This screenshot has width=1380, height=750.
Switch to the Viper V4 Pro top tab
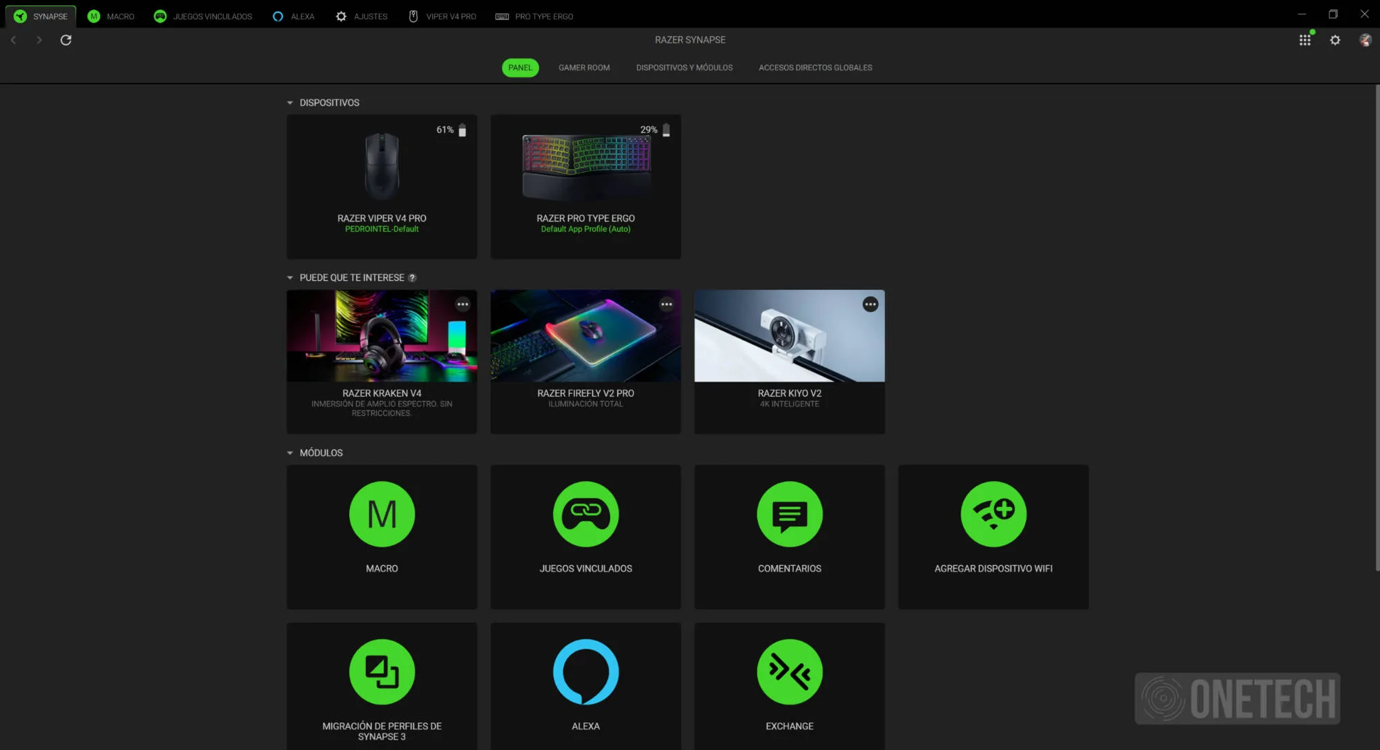442,16
